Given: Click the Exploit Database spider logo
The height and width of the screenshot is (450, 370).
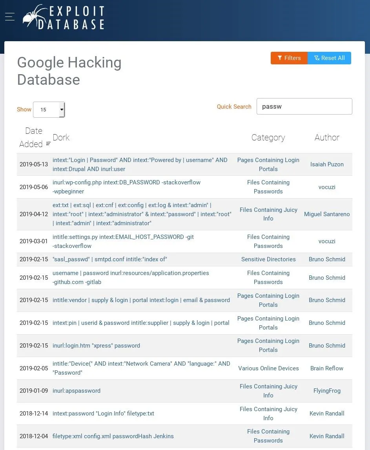Looking at the screenshot, I should (x=64, y=17).
